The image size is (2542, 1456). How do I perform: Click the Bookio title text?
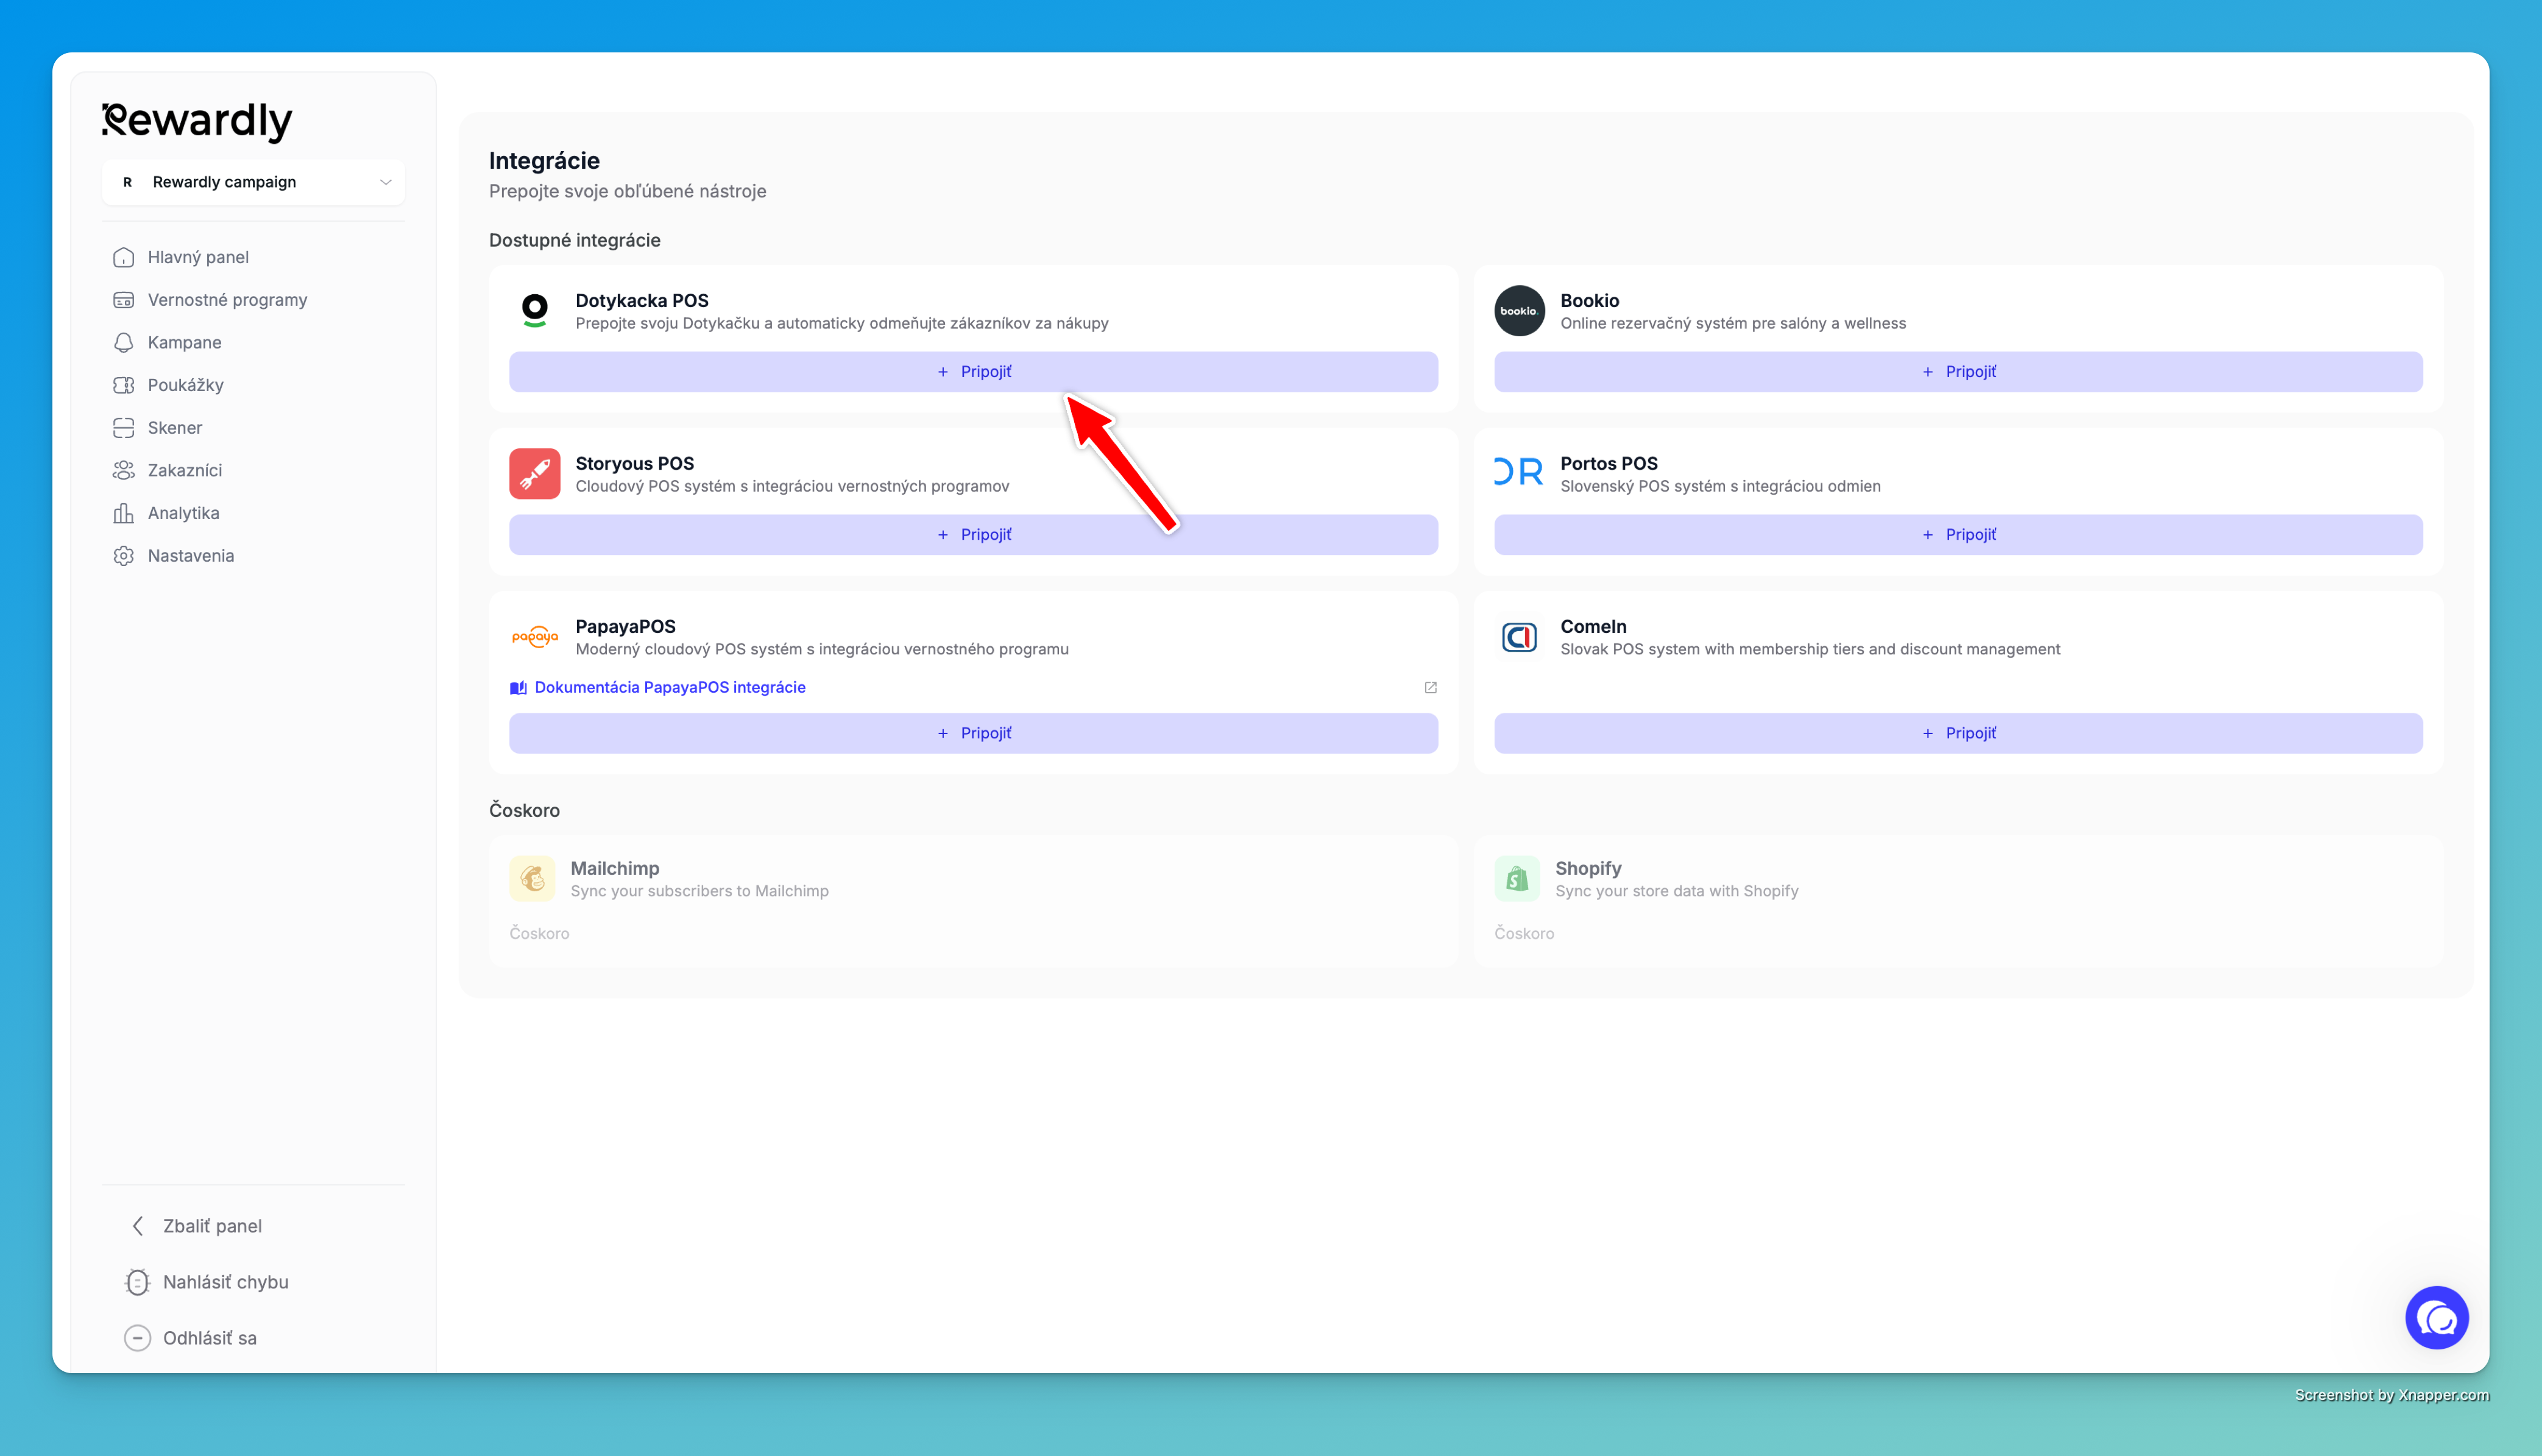click(x=1589, y=300)
